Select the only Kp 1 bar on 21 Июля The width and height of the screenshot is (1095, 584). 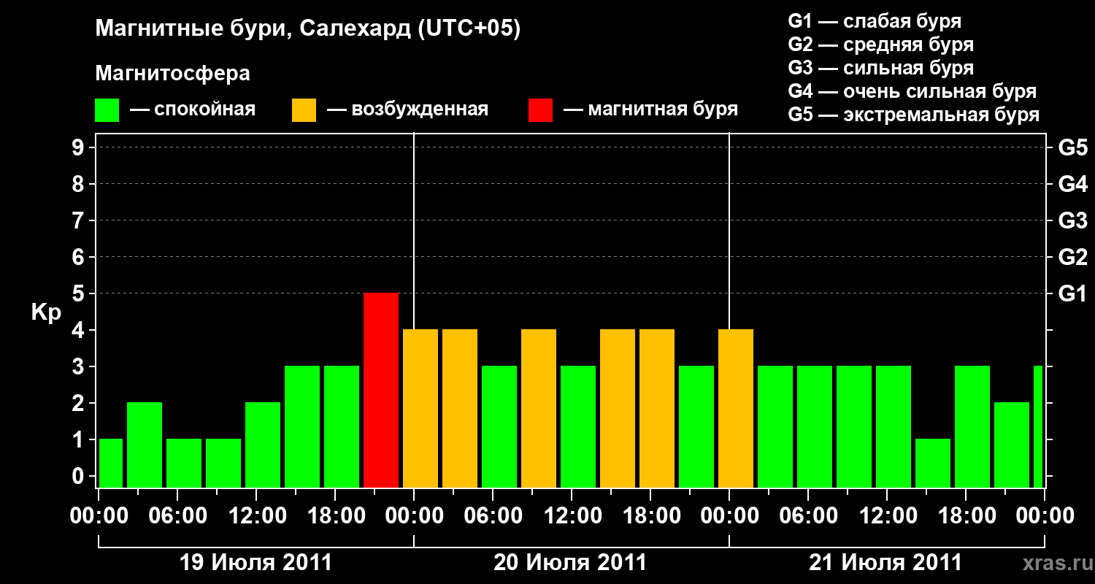click(933, 463)
